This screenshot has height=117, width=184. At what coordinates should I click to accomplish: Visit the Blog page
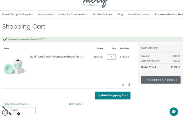coord(120,14)
